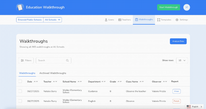Check the English walkthrough row checkbox

click(20, 101)
